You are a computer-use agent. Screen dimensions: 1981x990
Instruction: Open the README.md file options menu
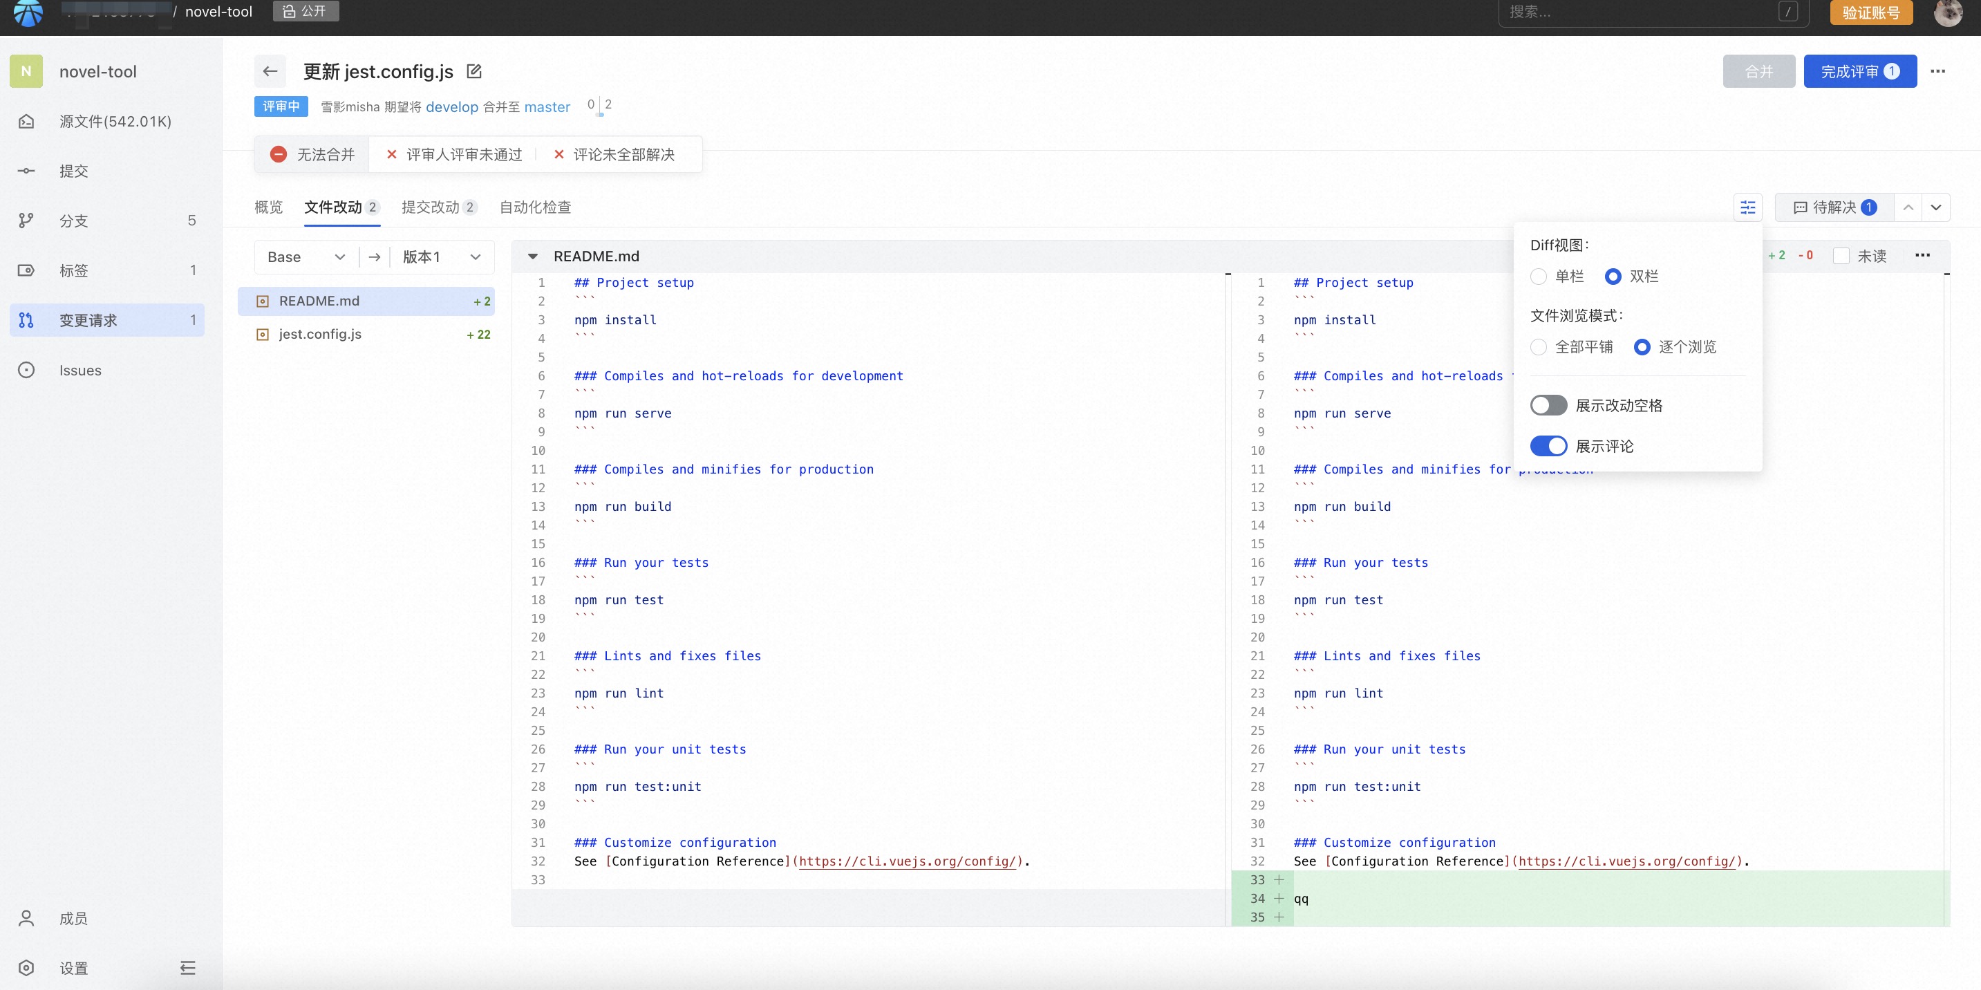(x=1922, y=255)
